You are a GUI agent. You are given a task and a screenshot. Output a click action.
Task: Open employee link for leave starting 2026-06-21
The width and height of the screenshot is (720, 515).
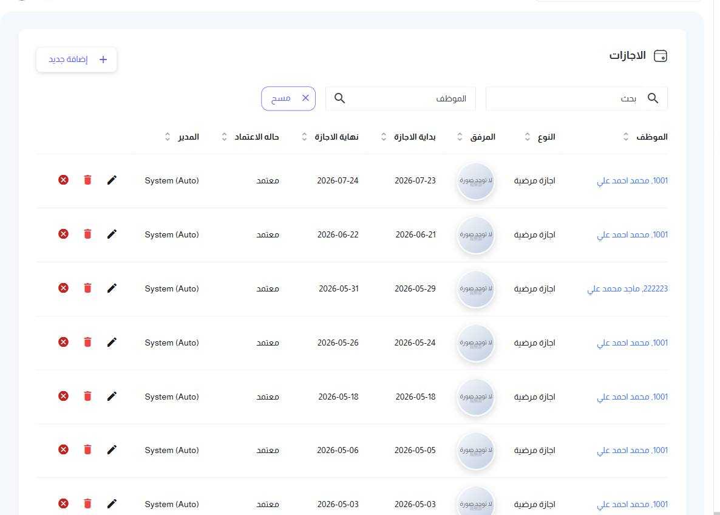(633, 235)
